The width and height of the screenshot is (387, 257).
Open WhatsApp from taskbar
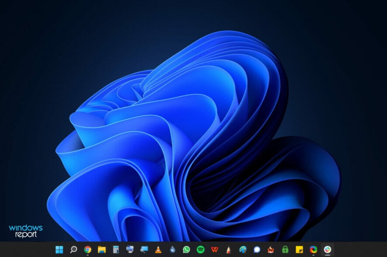(187, 249)
